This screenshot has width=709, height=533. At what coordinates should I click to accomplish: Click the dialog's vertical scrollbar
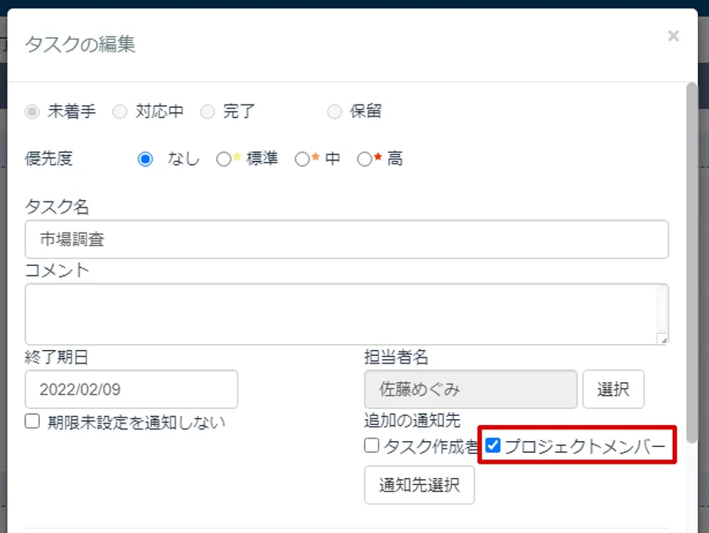tap(692, 262)
